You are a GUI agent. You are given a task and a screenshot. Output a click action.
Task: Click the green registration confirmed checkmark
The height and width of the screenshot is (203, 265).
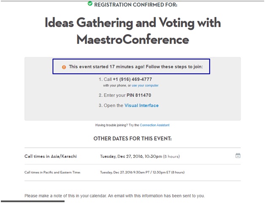(90, 3)
